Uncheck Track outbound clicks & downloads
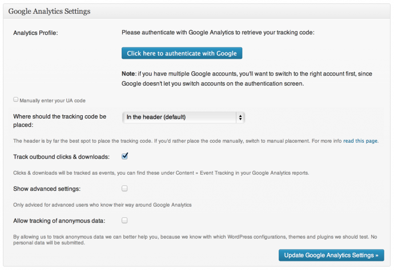This screenshot has height=270, width=394. click(124, 156)
